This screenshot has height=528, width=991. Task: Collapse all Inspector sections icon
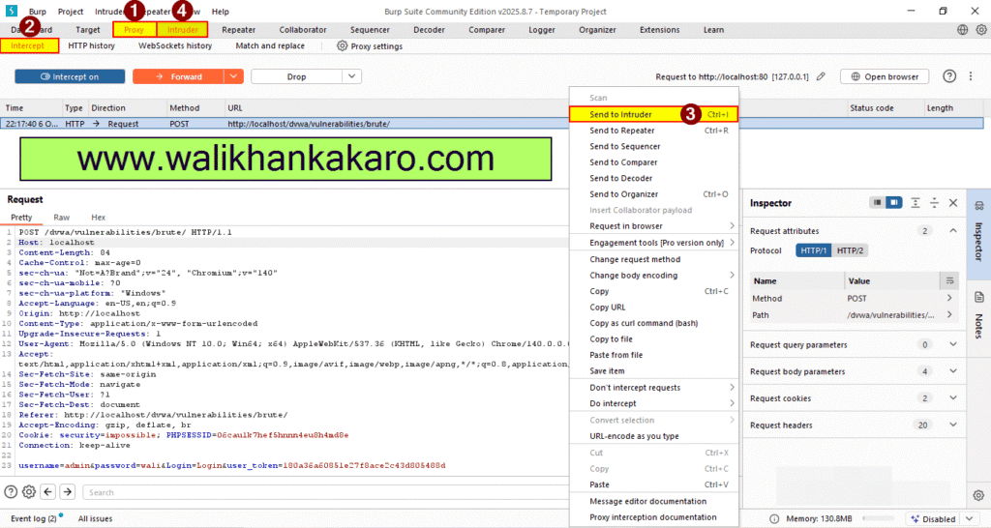934,203
